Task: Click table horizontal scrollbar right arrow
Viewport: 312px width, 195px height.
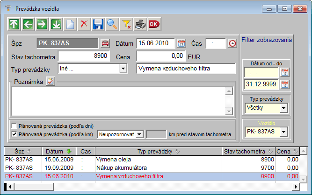Action: pos(296,187)
